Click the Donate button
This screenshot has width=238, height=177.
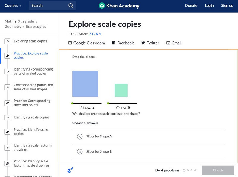tap(191, 5)
